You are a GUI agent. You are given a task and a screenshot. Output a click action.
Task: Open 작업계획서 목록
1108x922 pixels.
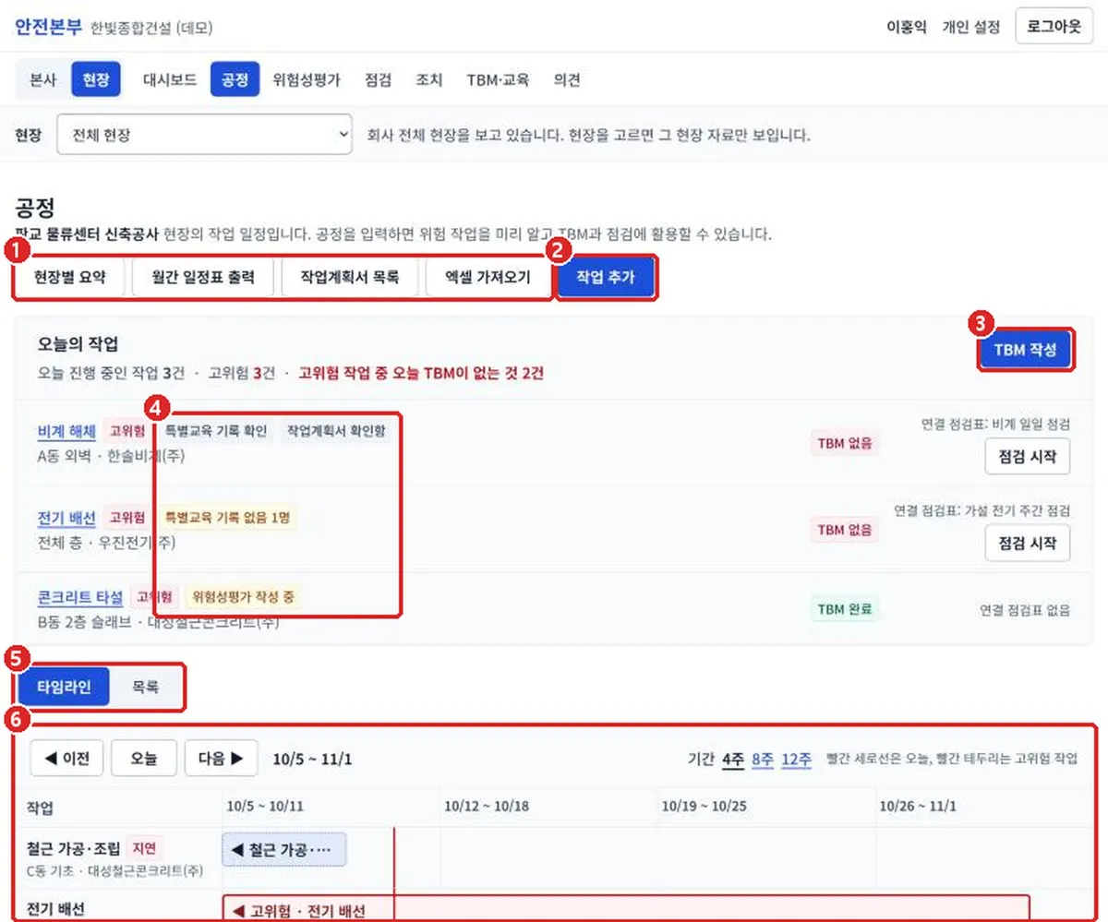350,277
